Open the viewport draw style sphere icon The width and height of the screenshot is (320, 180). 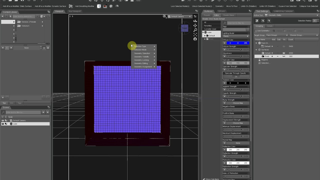coord(164,16)
